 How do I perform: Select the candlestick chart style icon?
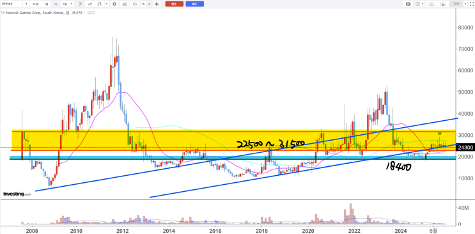click(81, 4)
